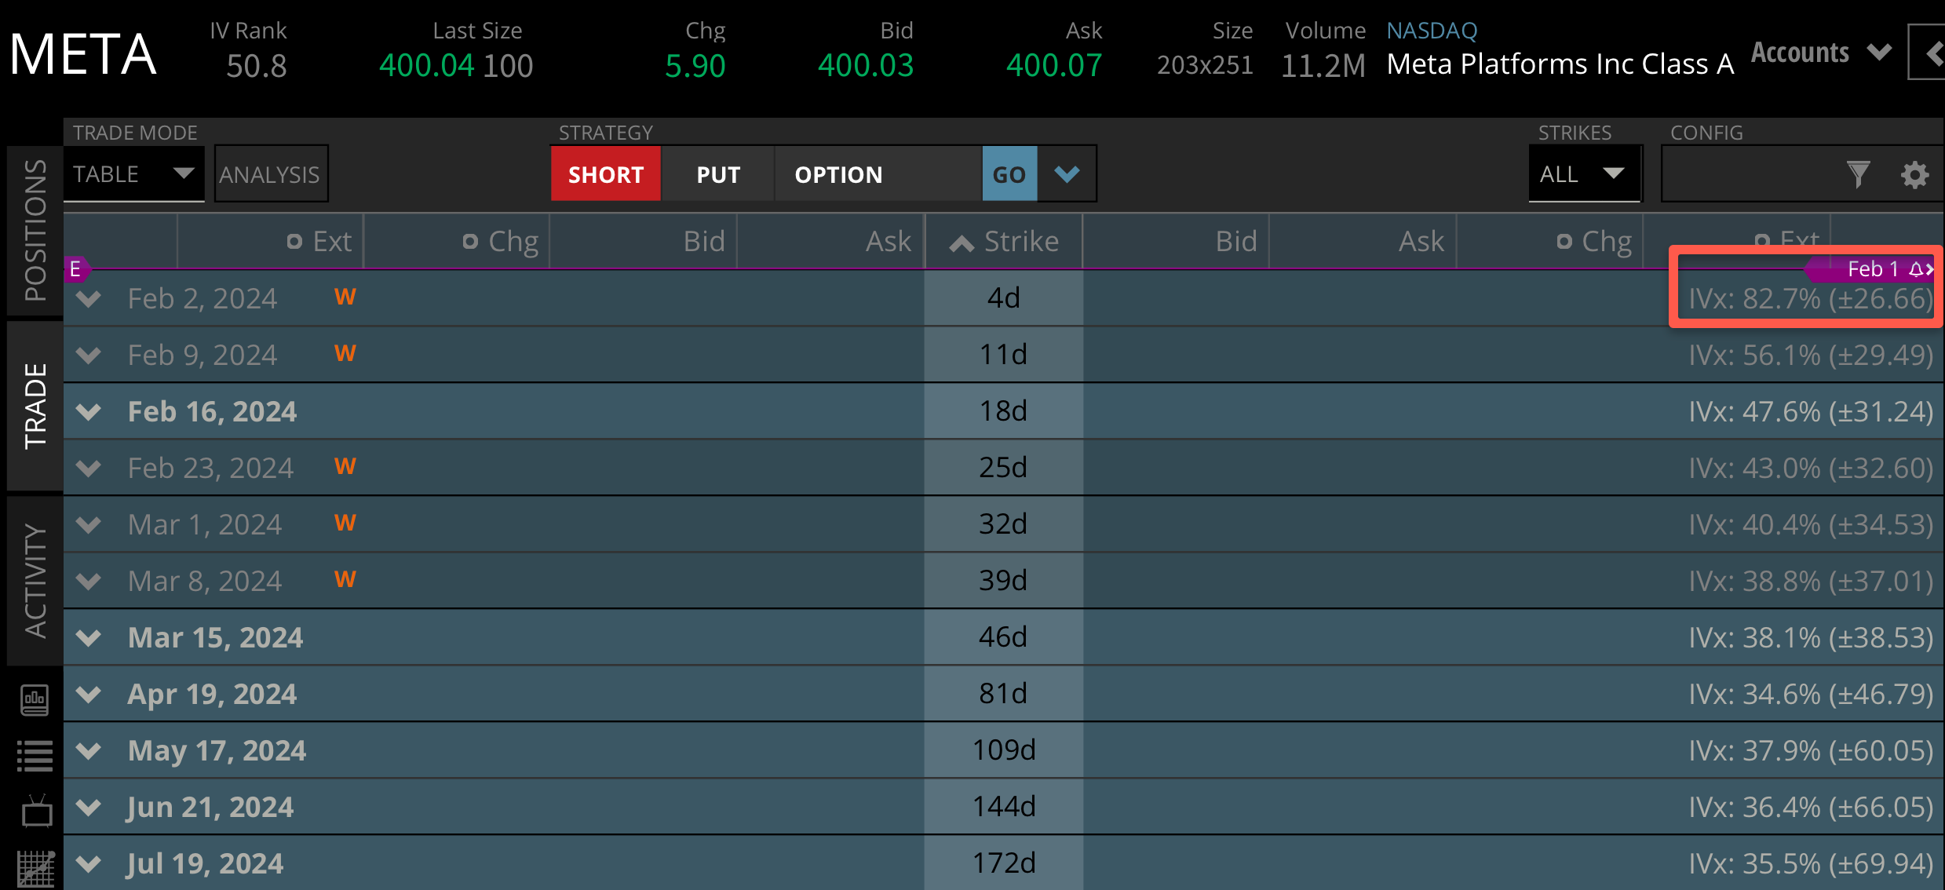
Task: Click the bell icon beside Feb 1
Action: coord(1916,269)
